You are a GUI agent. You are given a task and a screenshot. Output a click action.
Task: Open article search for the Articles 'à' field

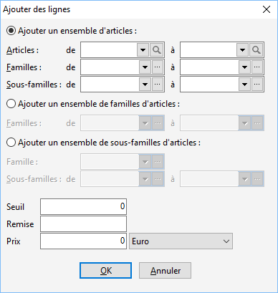(x=257, y=50)
